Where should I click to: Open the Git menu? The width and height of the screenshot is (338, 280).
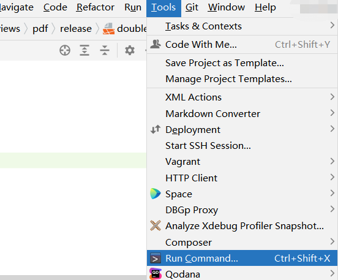tap(192, 7)
